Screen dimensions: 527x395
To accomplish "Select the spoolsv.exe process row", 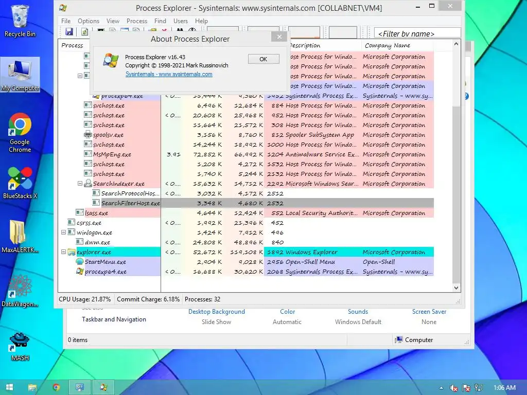I will pos(246,135).
